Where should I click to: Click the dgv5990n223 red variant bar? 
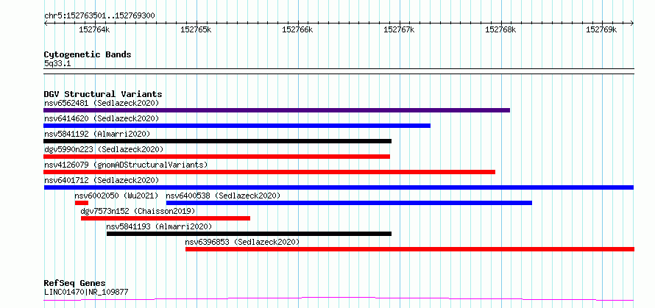[x=216, y=157]
